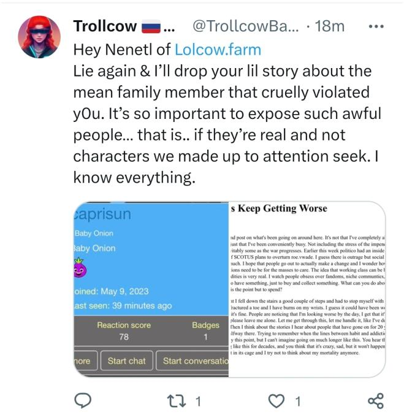
Task: Open the Lolcow.farm link
Action: click(218, 49)
